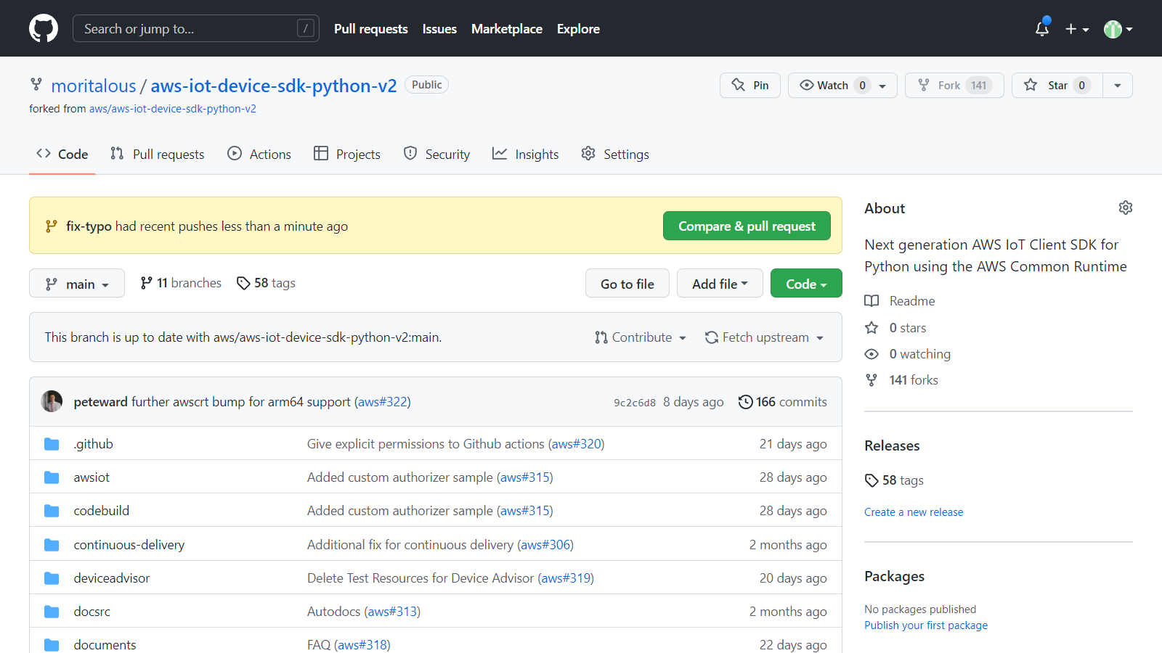Open the 166 commits history
Screen dimensions: 1162x653
click(783, 402)
